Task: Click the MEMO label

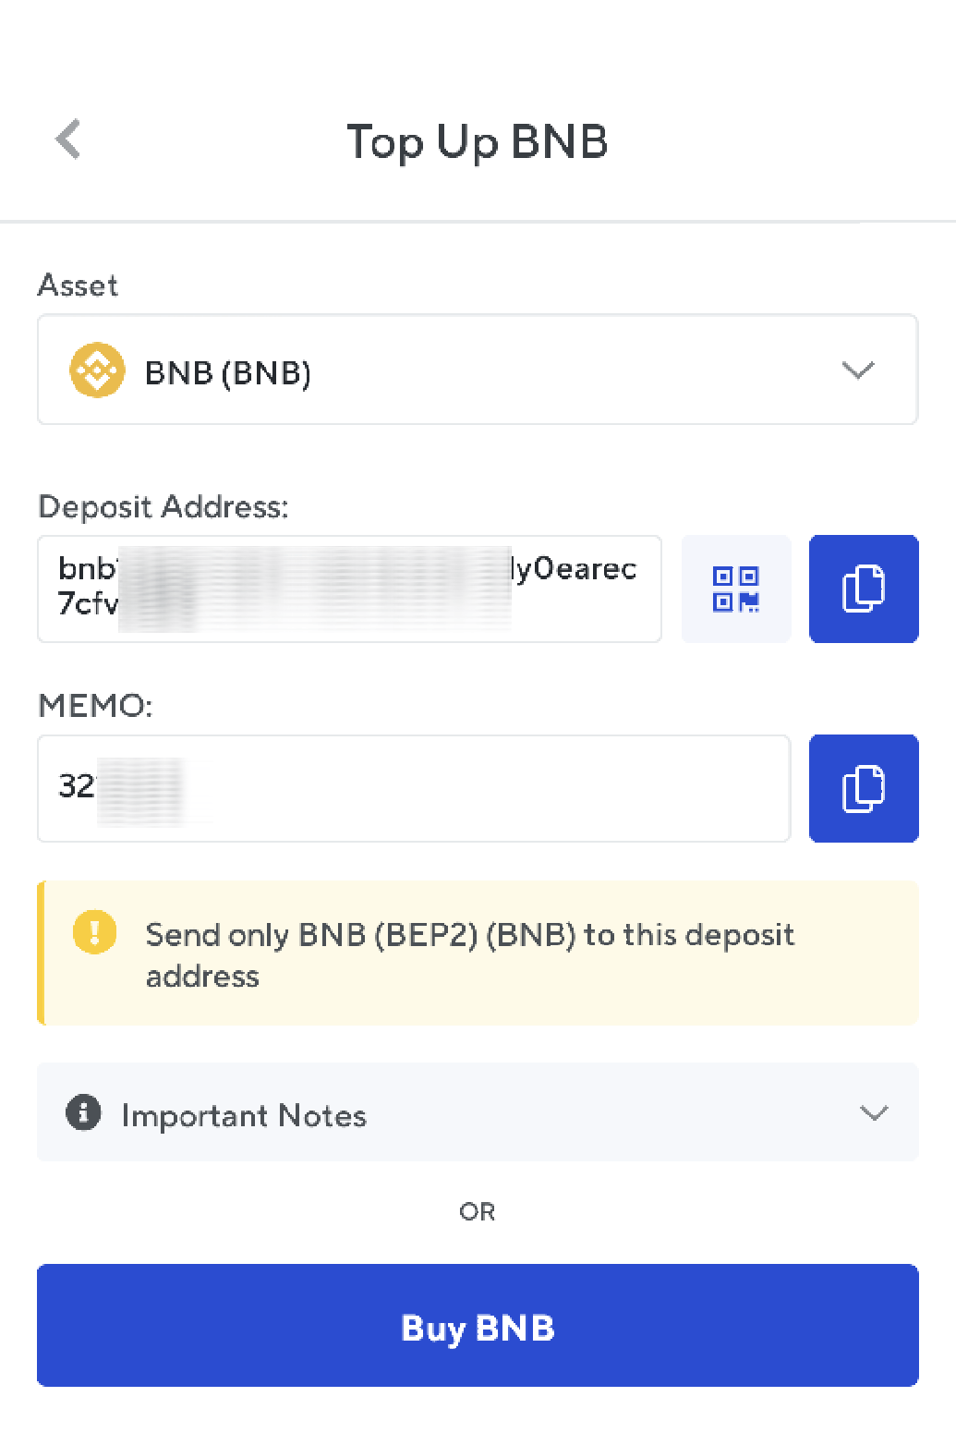Action: (95, 706)
